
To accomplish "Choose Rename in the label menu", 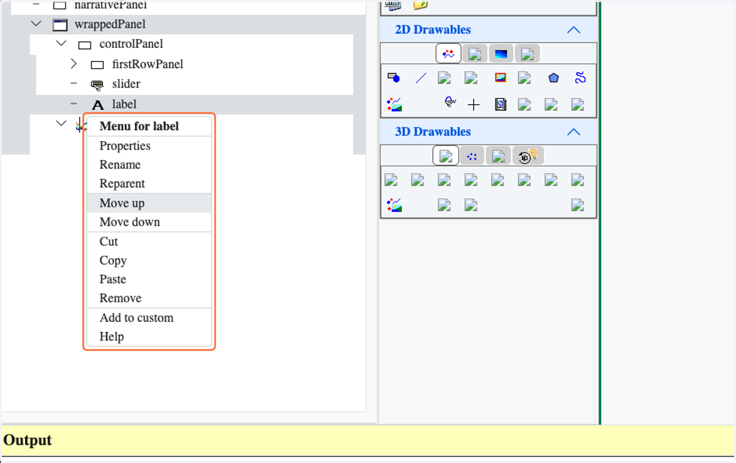I will tap(149, 164).
